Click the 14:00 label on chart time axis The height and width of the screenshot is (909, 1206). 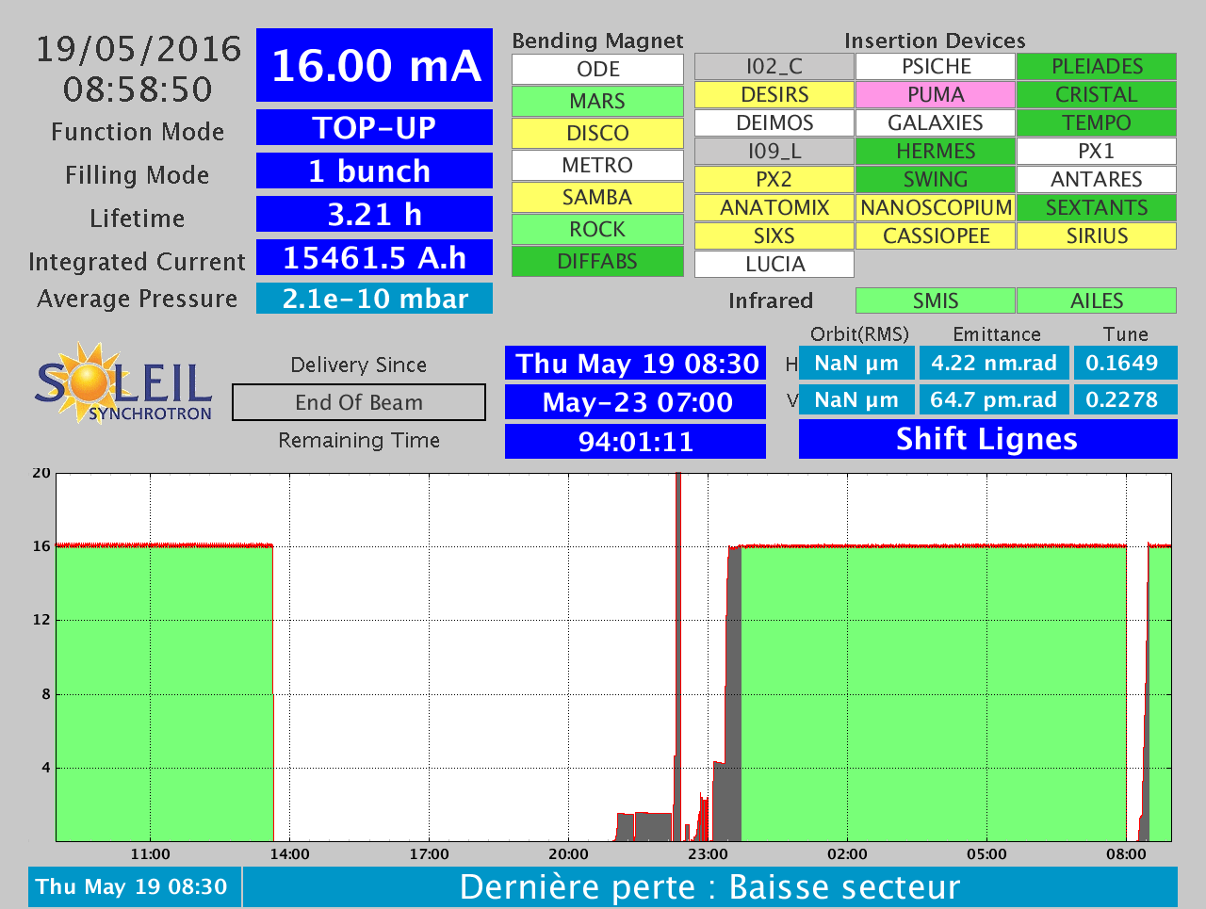pos(289,854)
